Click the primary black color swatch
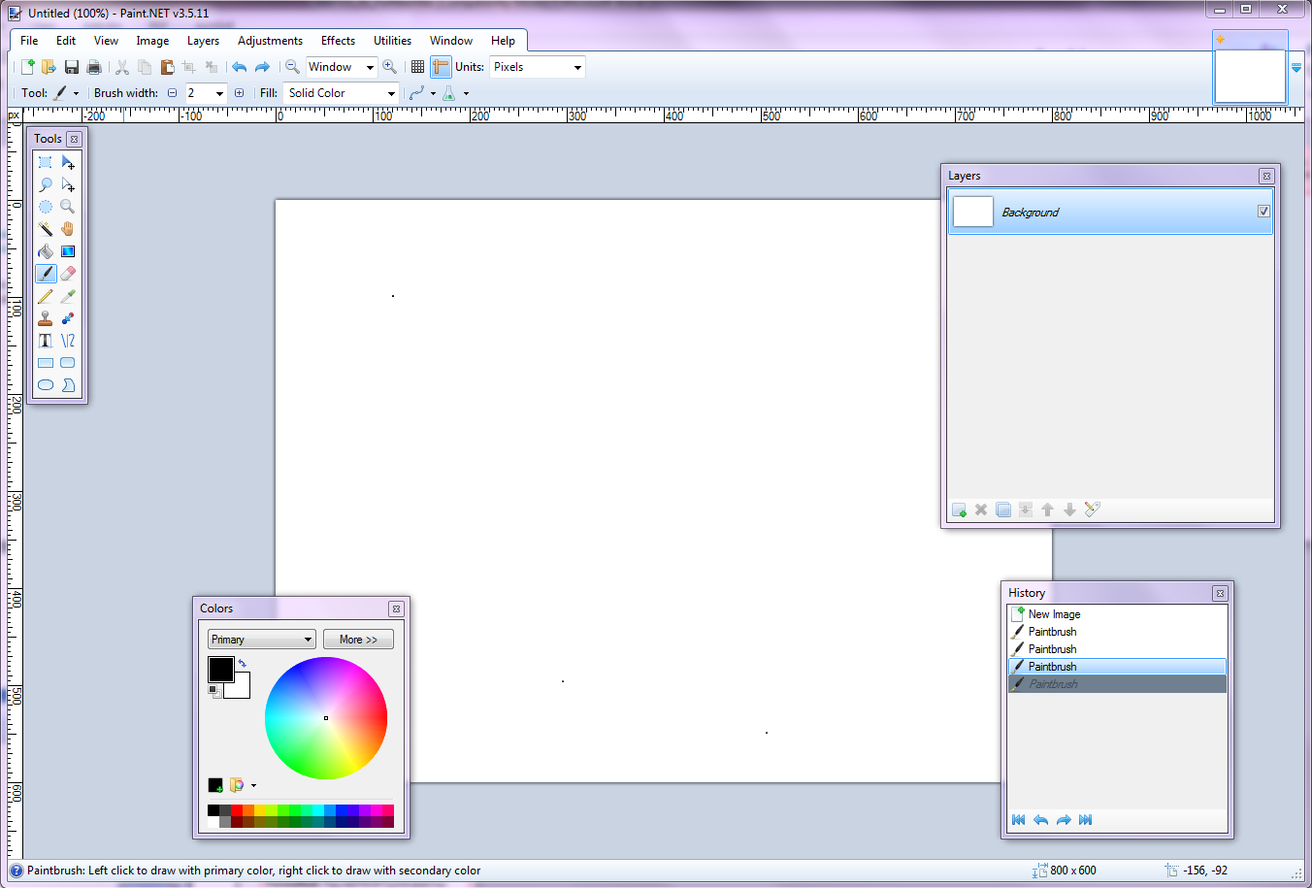Screen dimensions: 1312x888 coord(220,669)
